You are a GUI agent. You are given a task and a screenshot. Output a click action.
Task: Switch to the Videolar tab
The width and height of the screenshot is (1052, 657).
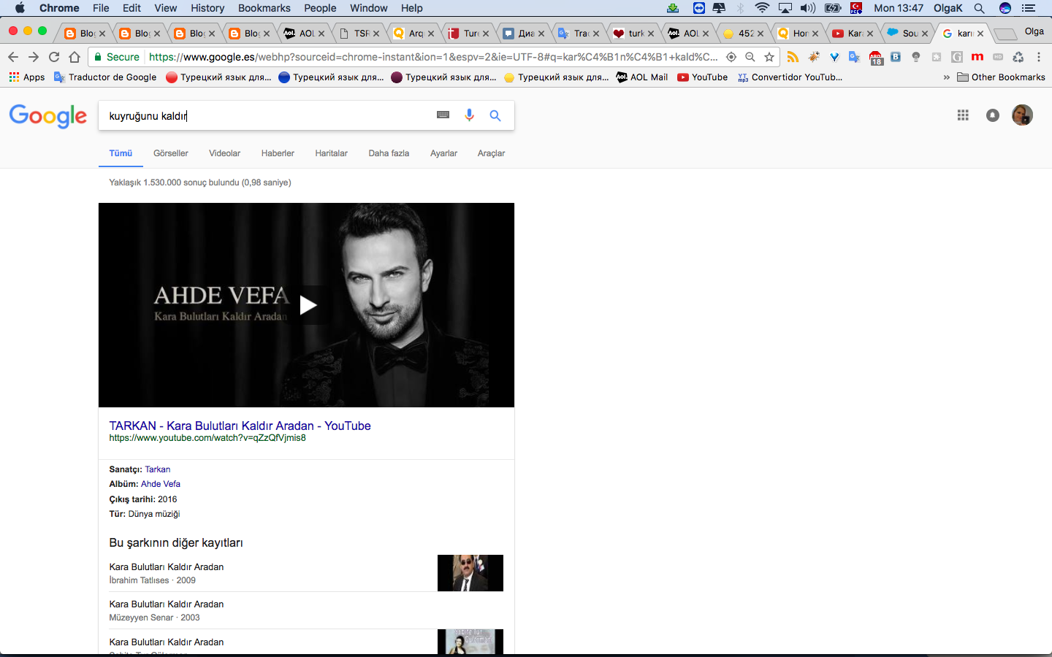[224, 153]
